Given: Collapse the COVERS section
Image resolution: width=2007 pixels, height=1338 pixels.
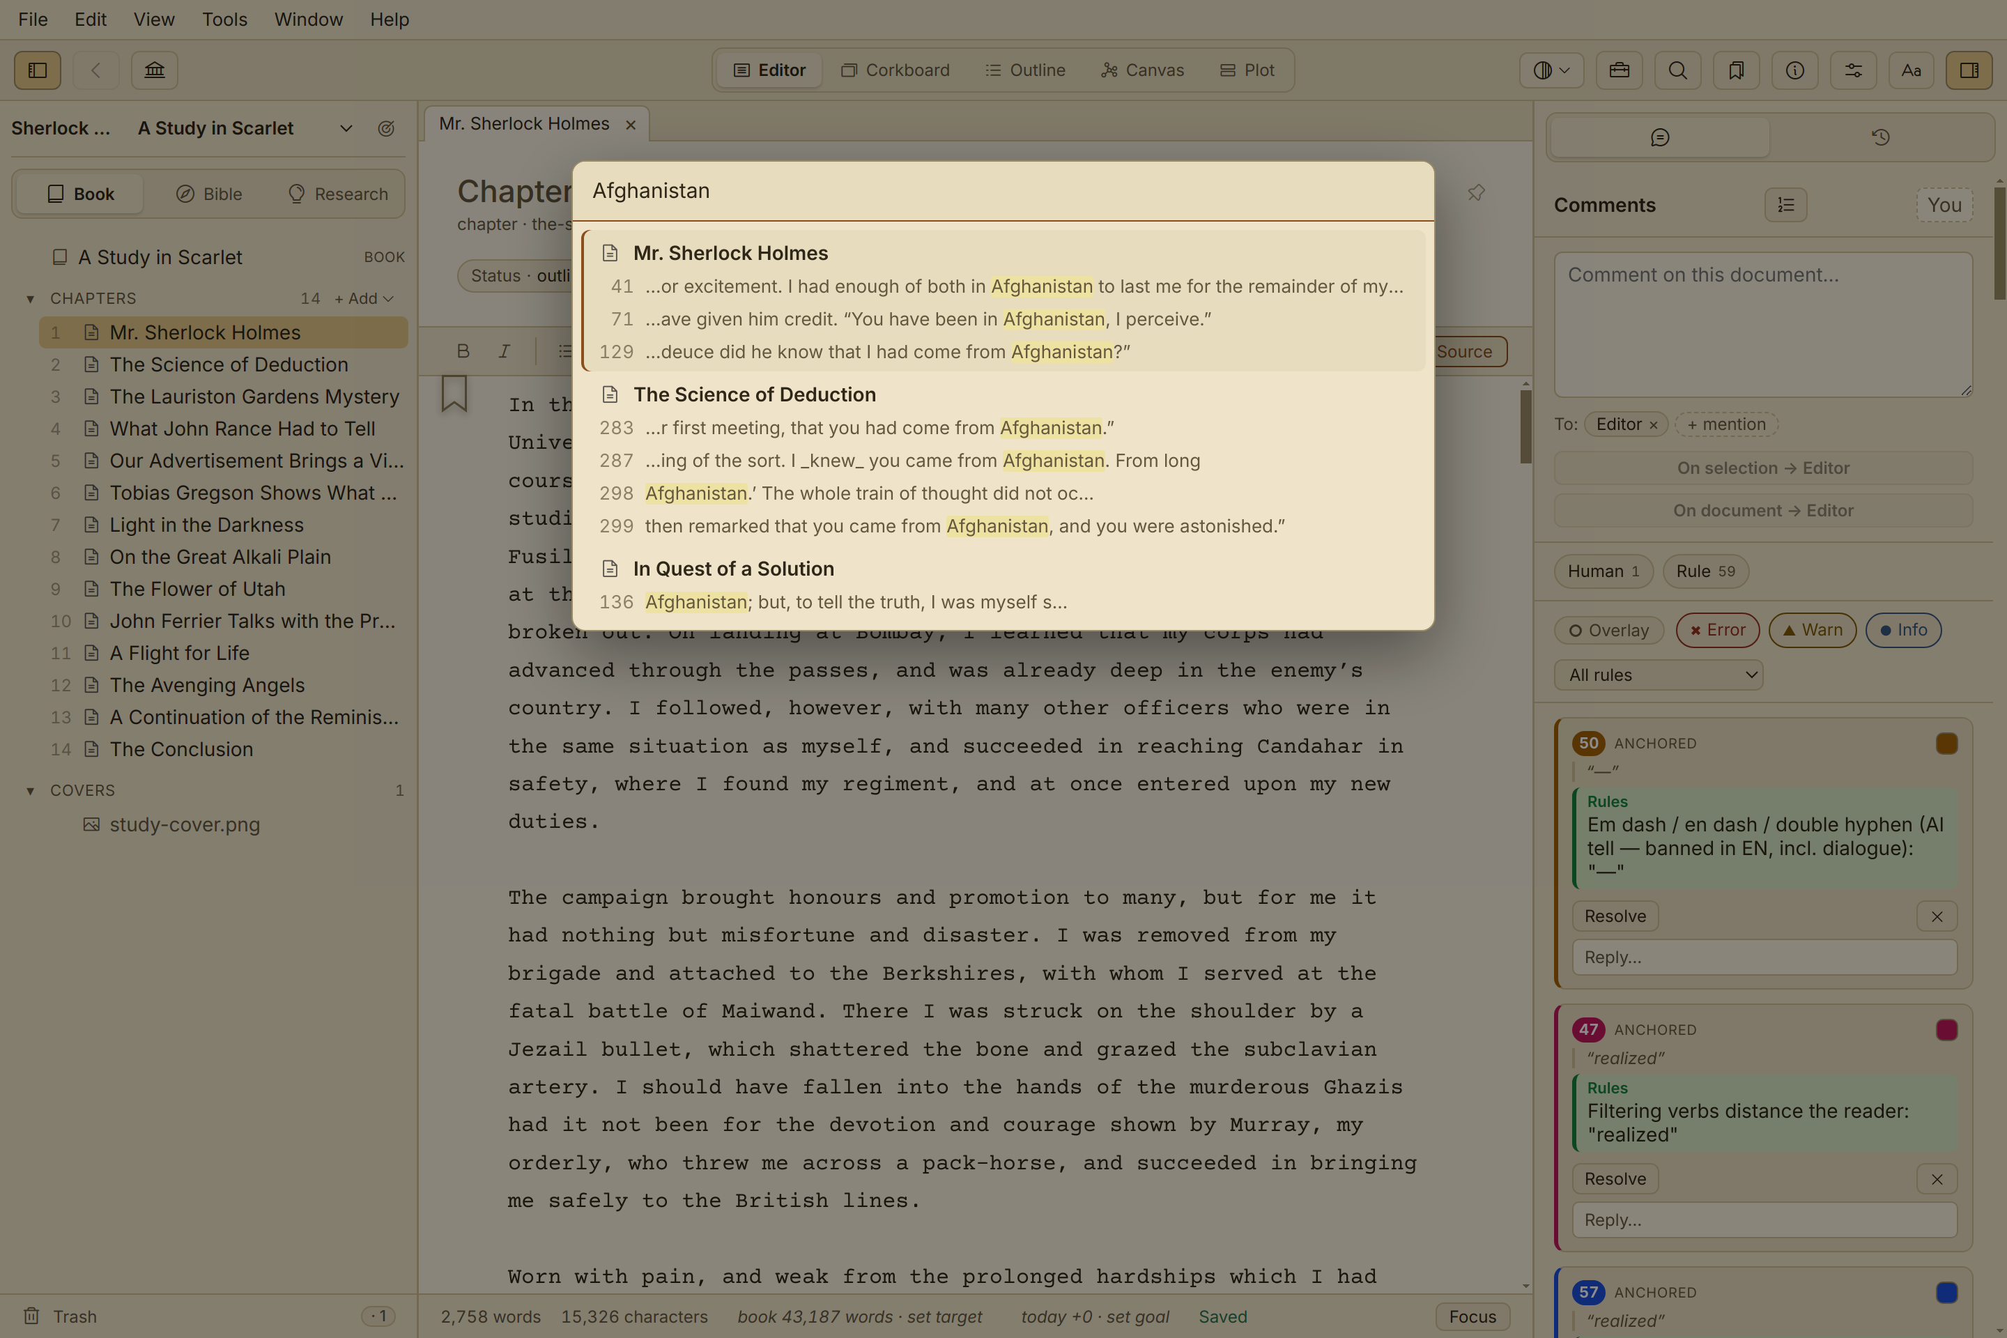Looking at the screenshot, I should tap(31, 791).
